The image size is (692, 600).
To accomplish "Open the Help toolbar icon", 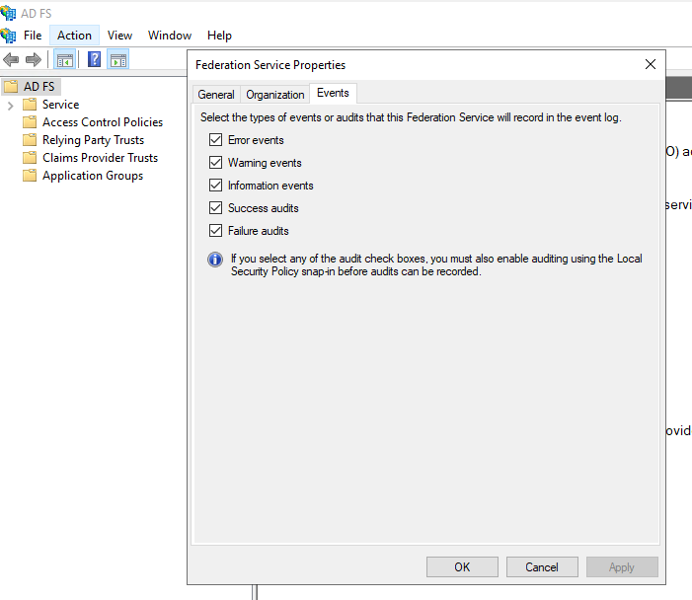I will [94, 59].
